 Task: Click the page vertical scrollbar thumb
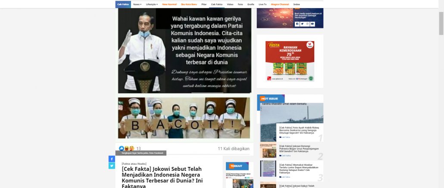point(441,24)
